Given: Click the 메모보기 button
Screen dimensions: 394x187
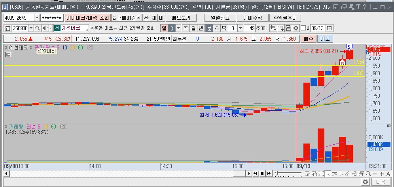Looking at the screenshot, I should point(181,18).
